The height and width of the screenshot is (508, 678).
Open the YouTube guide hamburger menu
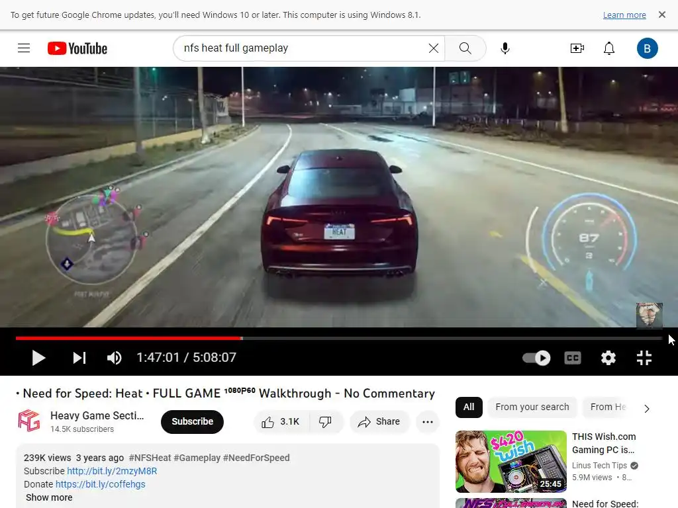click(24, 48)
